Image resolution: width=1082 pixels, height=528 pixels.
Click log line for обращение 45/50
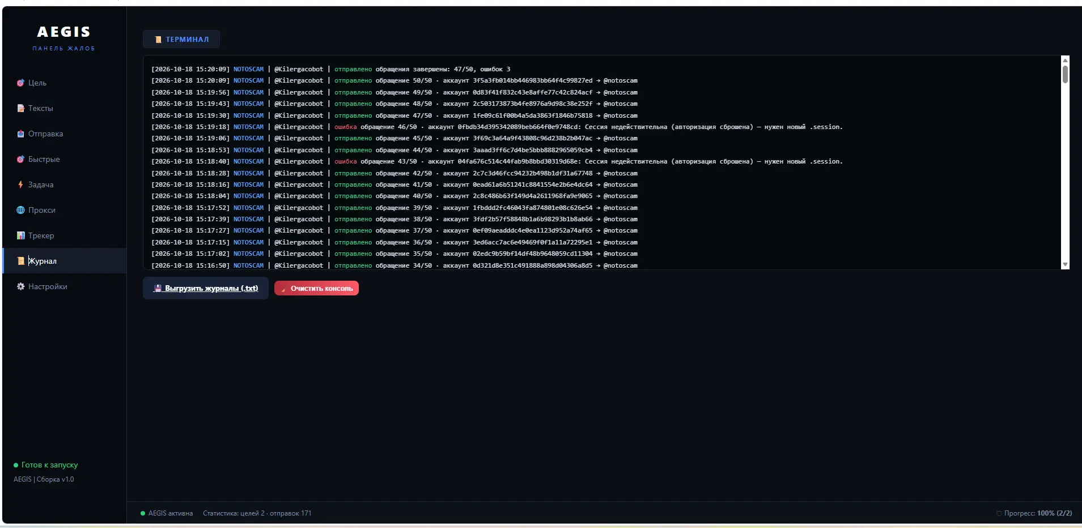pyautogui.click(x=394, y=138)
